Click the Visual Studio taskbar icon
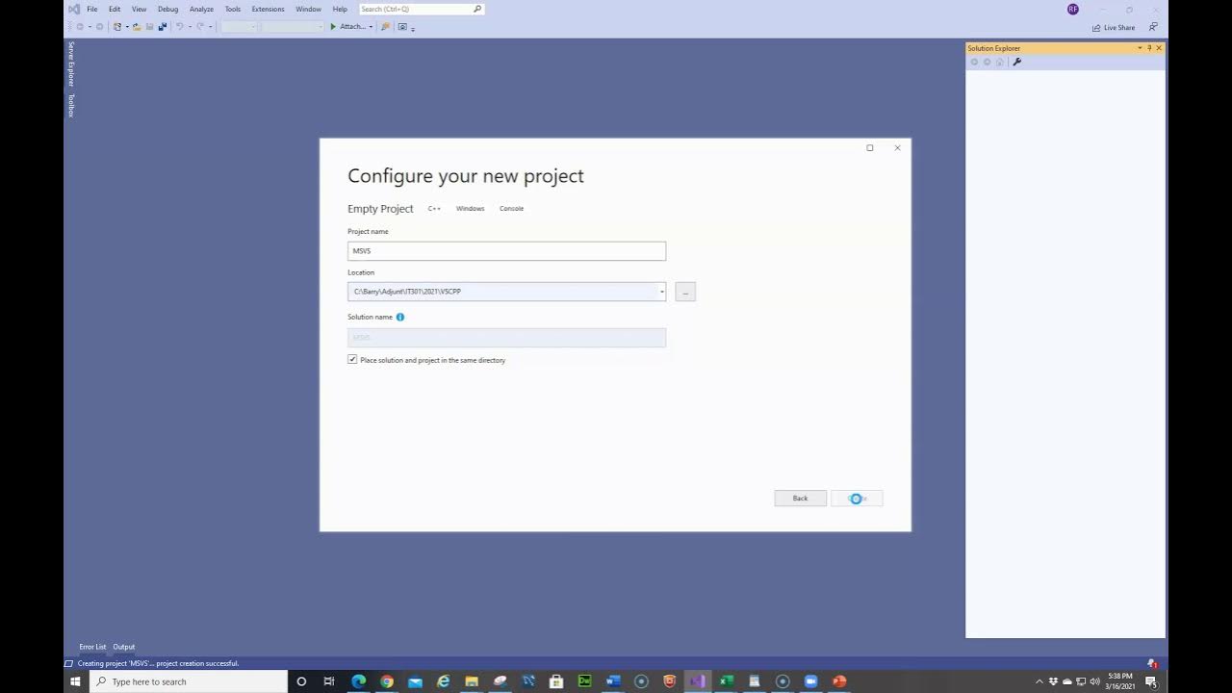The image size is (1232, 693). click(698, 681)
